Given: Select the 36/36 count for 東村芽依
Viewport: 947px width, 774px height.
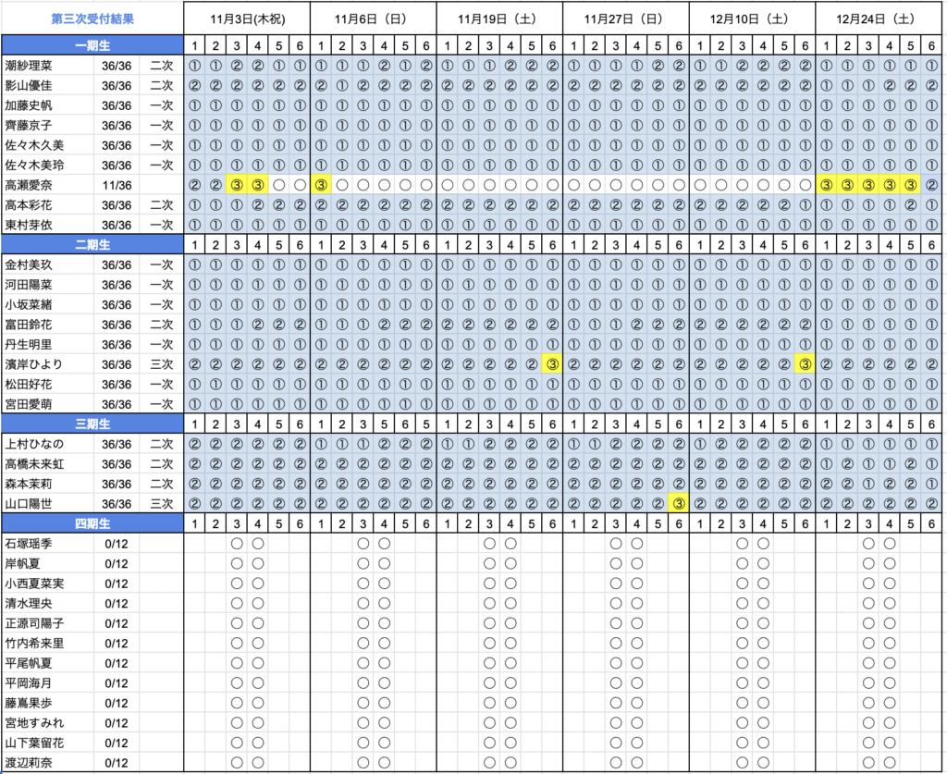Looking at the screenshot, I should 117,225.
